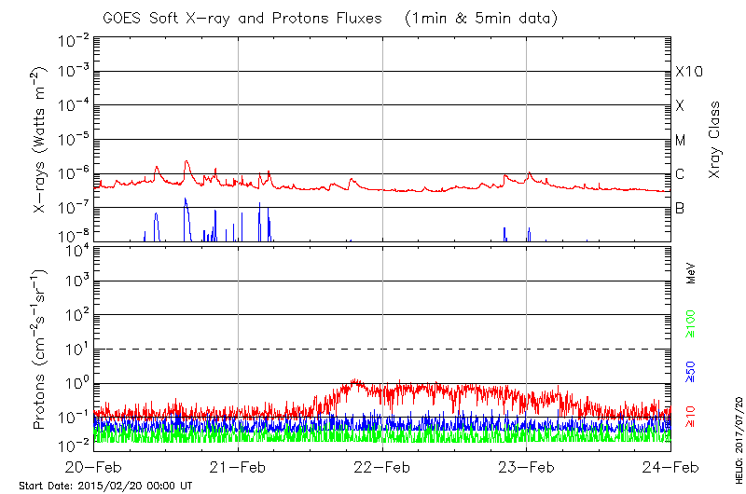The image size is (746, 494).
Task: Click the red ≥10 MeV legend label
Action: coord(692,417)
